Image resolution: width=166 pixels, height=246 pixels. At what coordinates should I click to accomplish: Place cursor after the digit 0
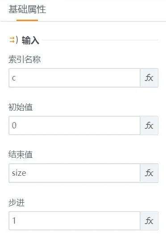(17, 126)
